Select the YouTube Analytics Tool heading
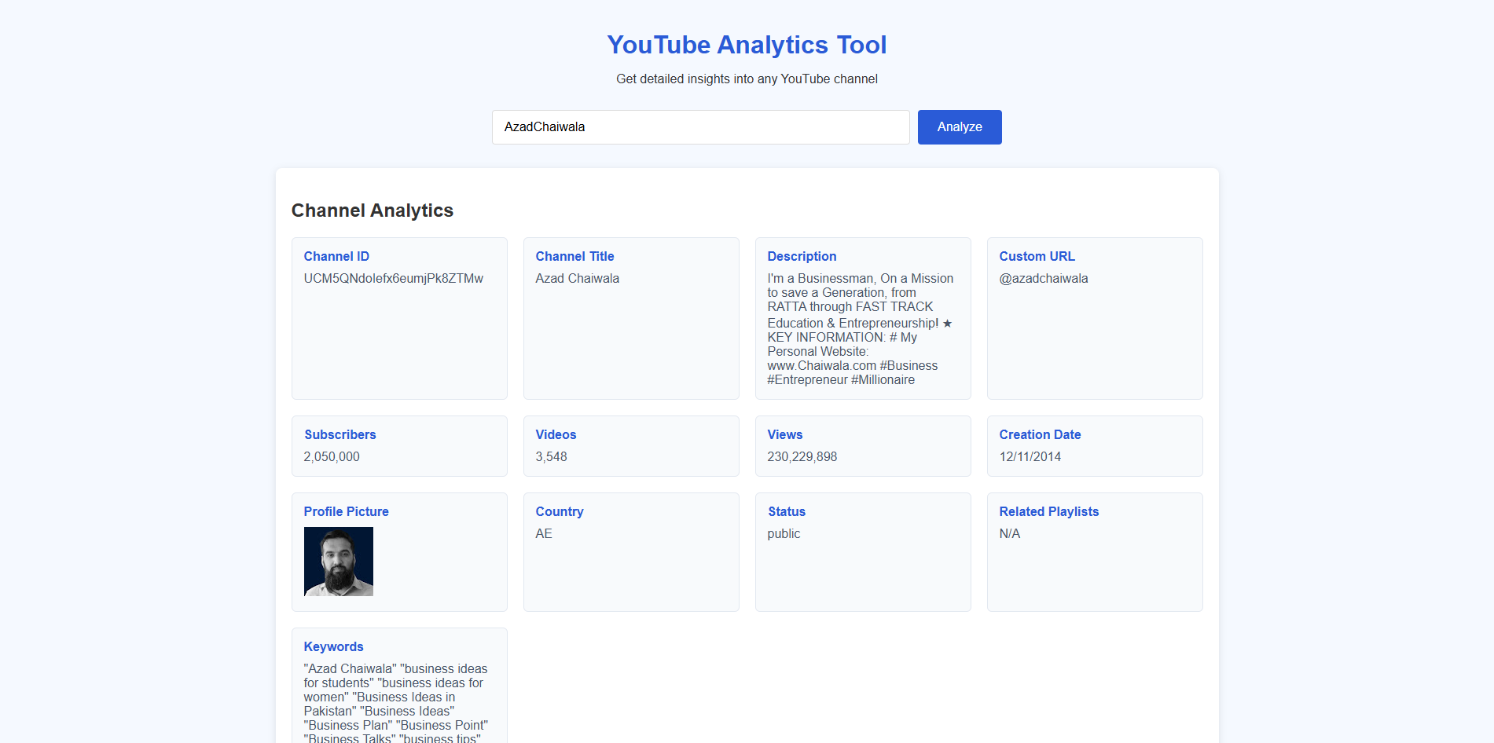The height and width of the screenshot is (743, 1494). (747, 45)
